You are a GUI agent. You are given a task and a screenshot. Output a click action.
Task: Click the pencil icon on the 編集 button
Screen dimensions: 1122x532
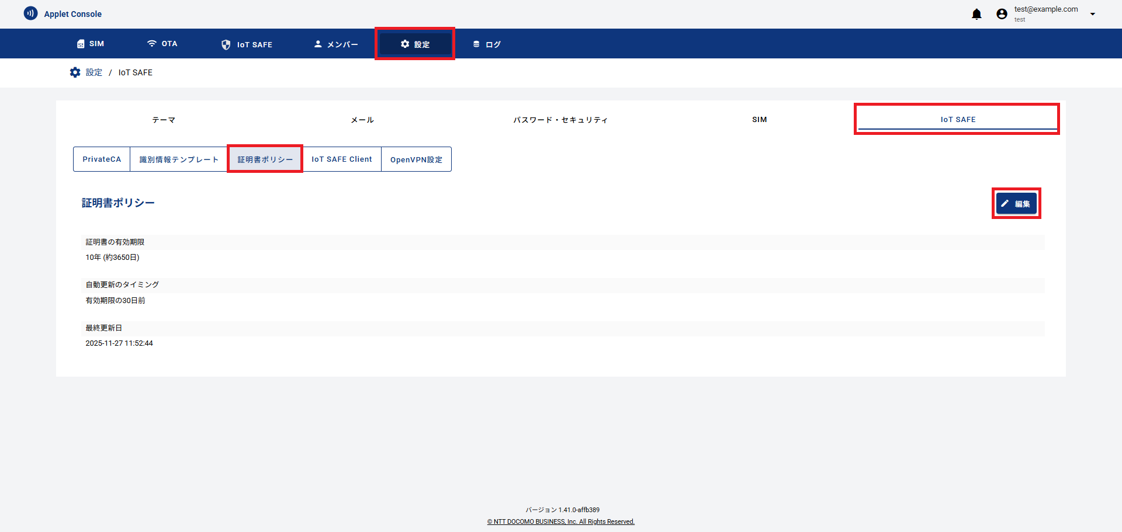1005,203
